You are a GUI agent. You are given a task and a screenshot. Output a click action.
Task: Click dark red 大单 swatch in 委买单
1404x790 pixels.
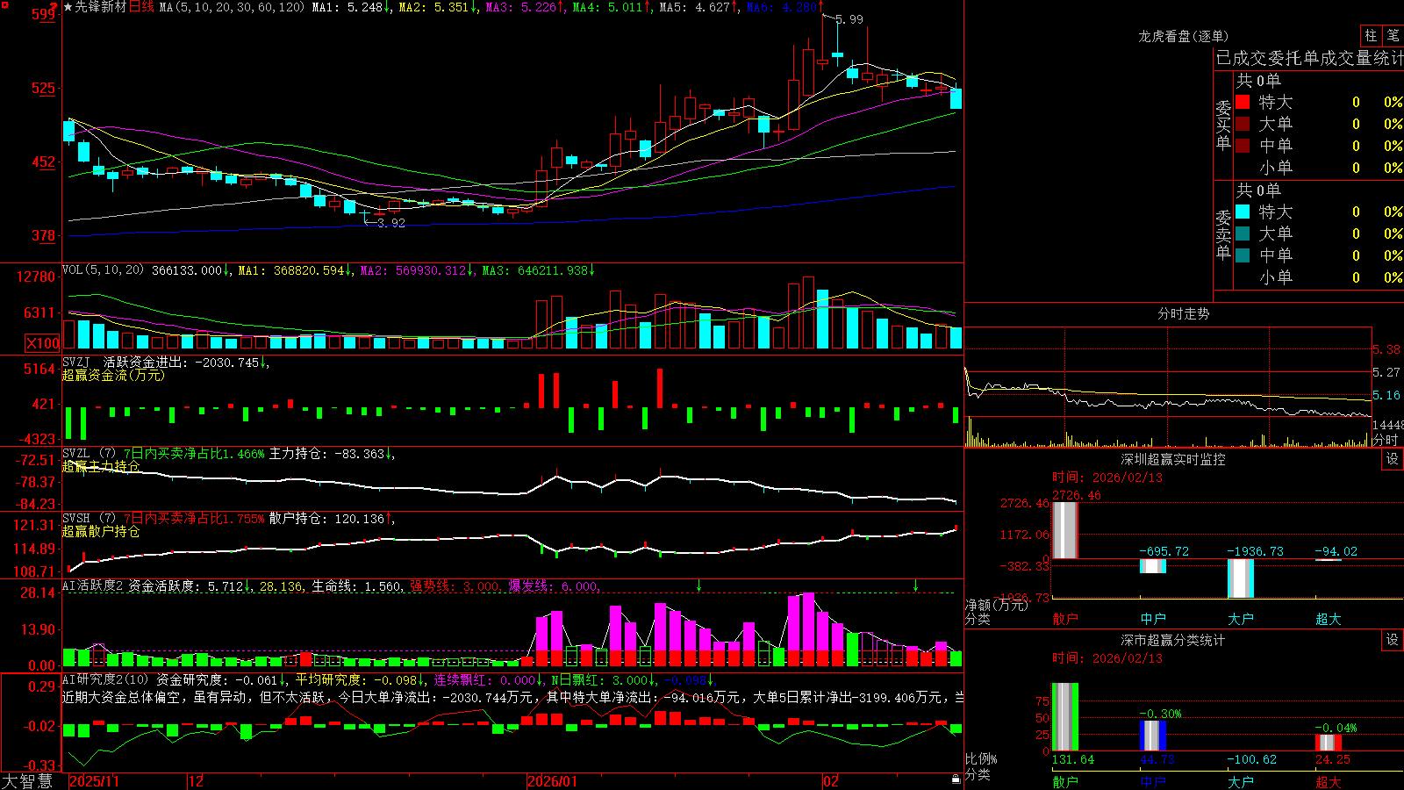point(1243,124)
